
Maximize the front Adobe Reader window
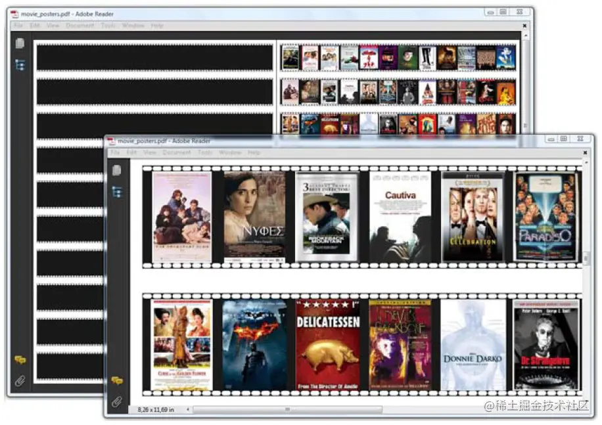pyautogui.click(x=564, y=139)
